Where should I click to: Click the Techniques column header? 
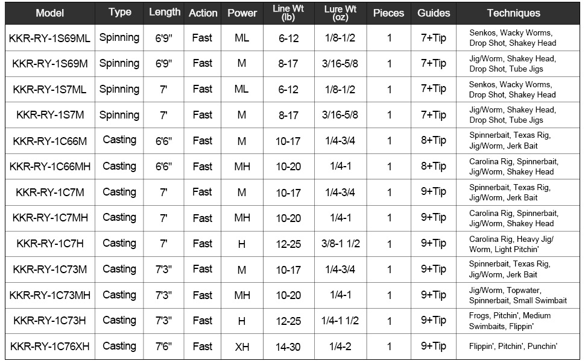tap(513, 13)
